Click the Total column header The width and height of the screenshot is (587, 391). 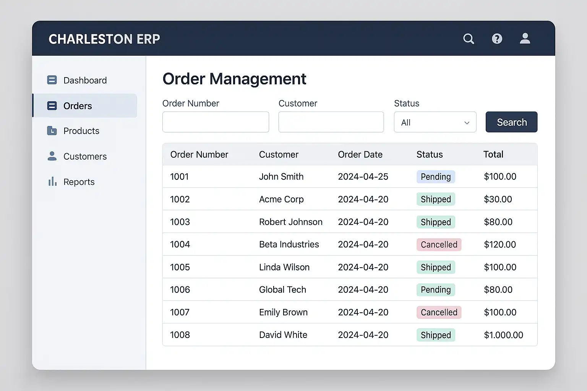(x=493, y=155)
